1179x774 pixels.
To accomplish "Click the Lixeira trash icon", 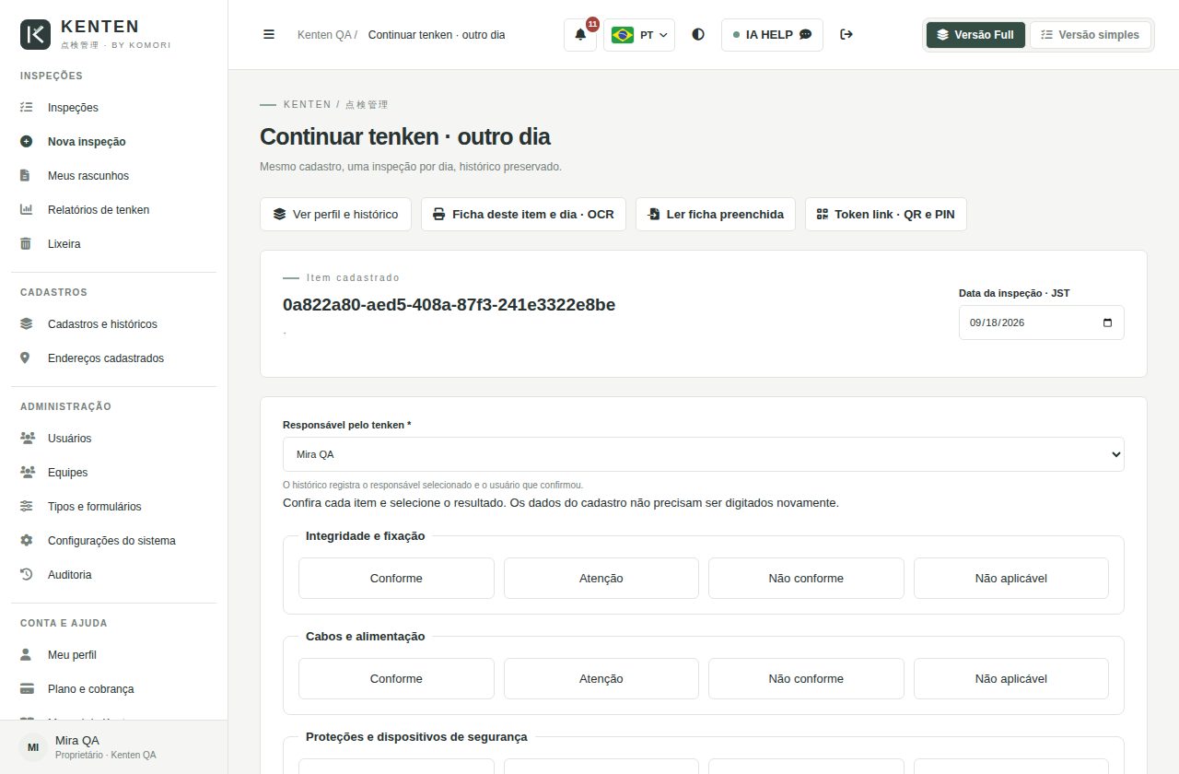I will click(26, 244).
